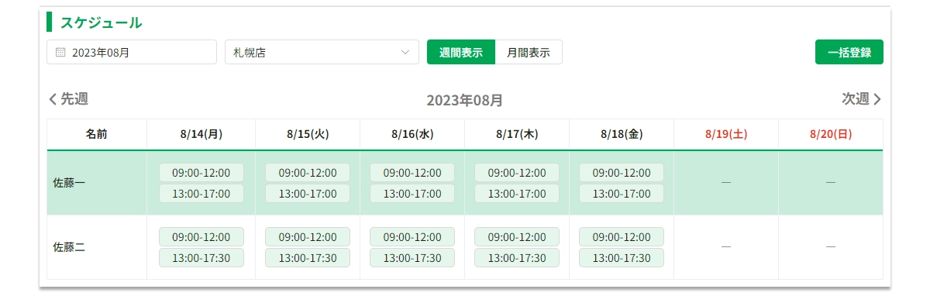Click the calendar icon in date field

point(60,53)
